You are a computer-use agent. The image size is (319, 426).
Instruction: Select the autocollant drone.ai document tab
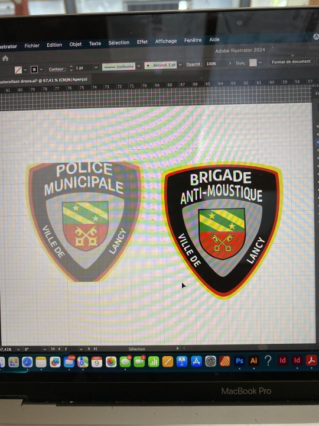click(x=44, y=80)
